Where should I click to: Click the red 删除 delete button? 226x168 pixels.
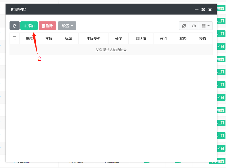click(x=47, y=26)
